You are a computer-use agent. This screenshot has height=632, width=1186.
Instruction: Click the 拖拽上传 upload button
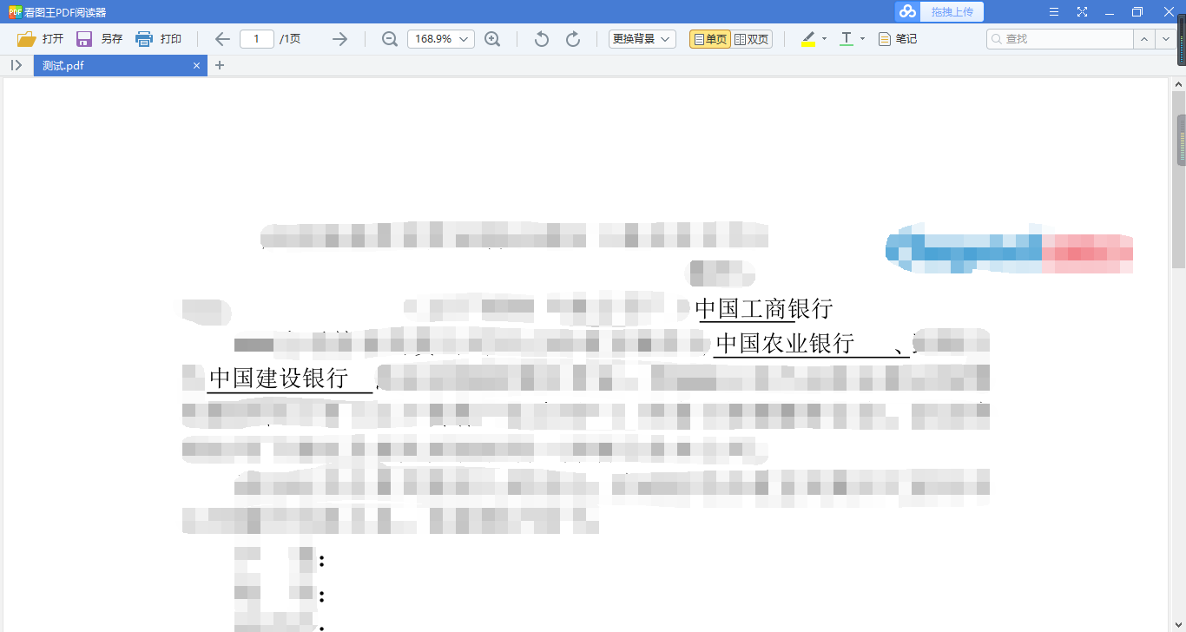pos(952,11)
